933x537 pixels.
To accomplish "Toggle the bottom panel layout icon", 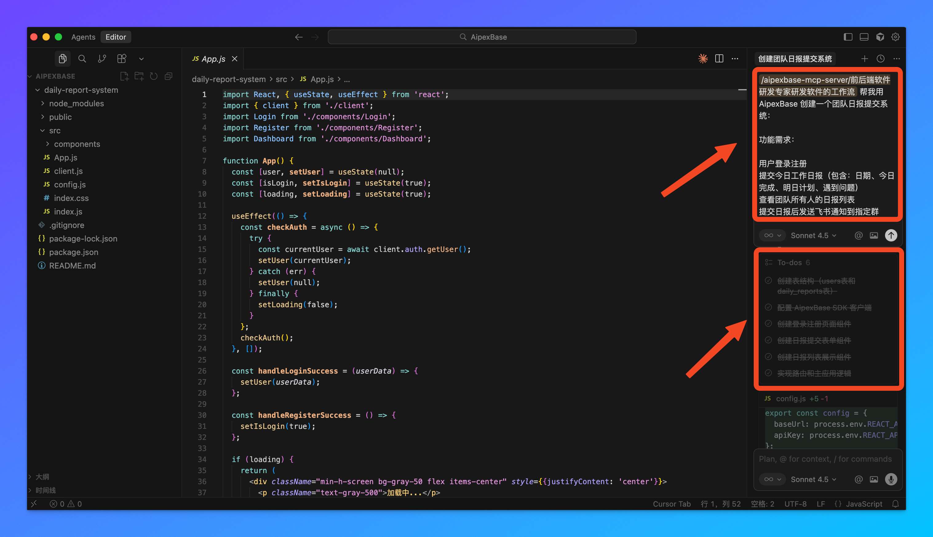I will [864, 37].
